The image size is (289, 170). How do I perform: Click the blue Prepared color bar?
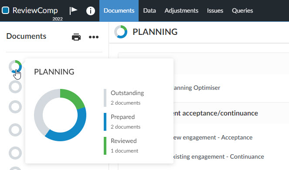[x=105, y=122]
